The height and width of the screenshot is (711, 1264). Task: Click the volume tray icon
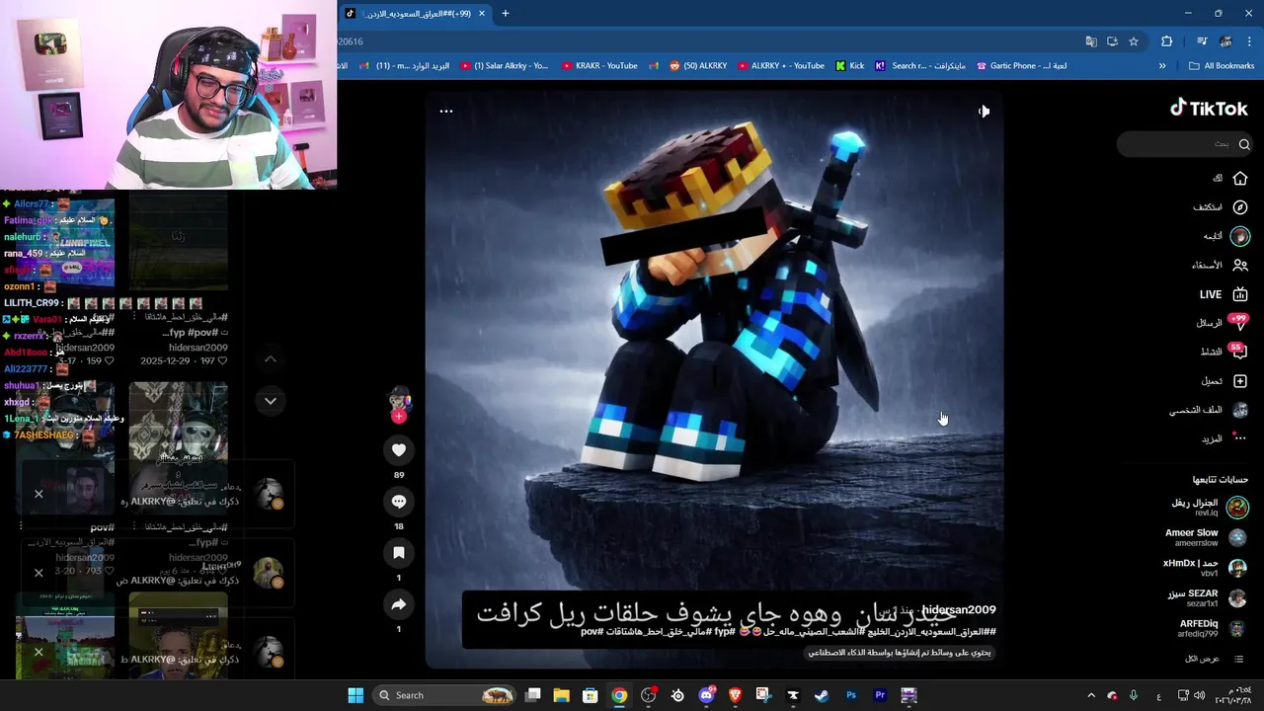[x=1199, y=695]
